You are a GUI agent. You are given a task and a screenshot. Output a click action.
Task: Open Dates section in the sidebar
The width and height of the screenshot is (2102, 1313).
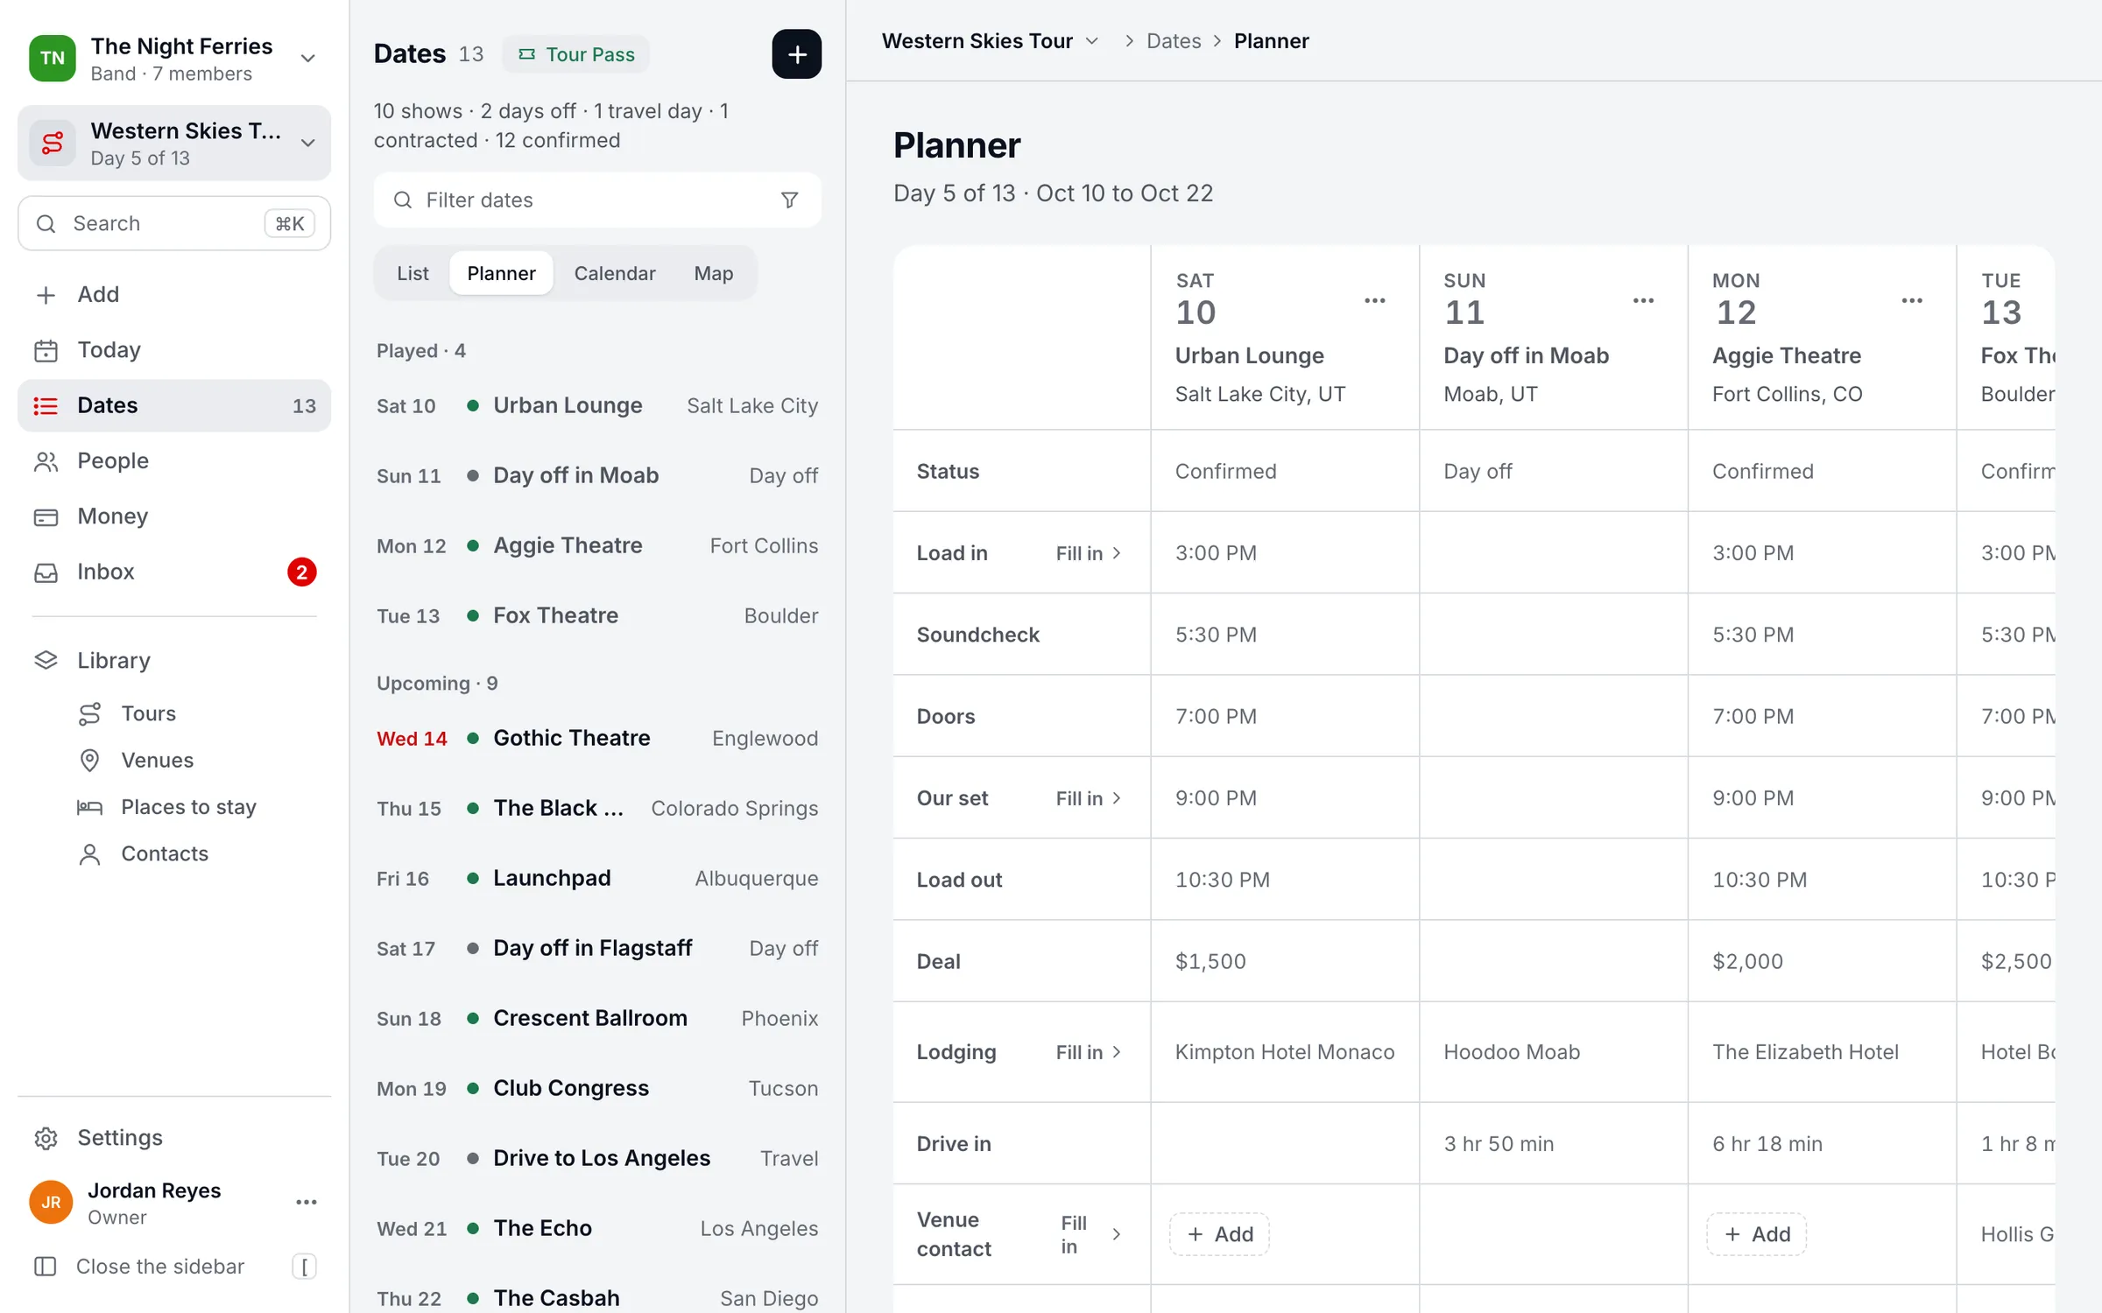174,405
